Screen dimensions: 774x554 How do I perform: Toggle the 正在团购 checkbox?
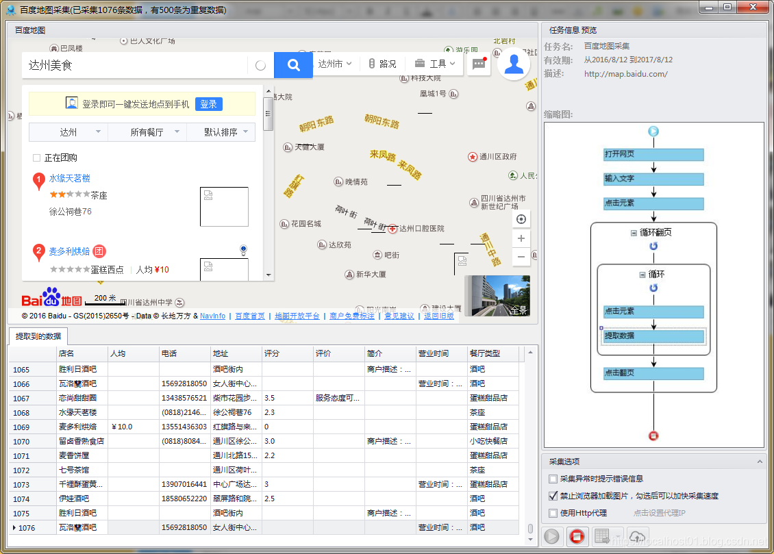[x=36, y=158]
